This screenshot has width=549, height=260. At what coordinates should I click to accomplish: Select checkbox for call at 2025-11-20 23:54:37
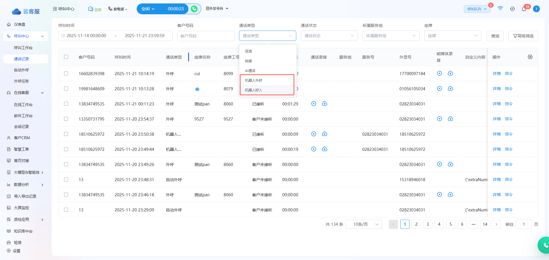pos(66,119)
